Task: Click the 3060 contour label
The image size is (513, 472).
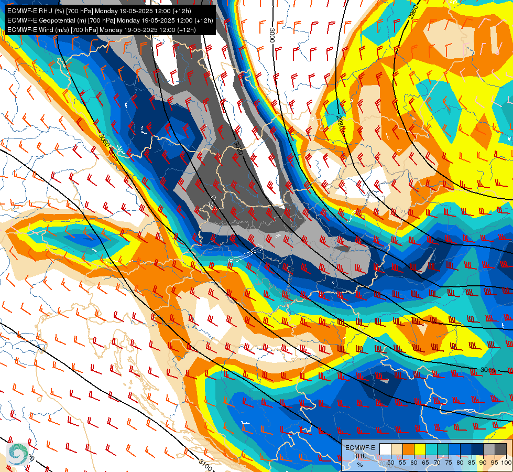Action: coord(104,140)
